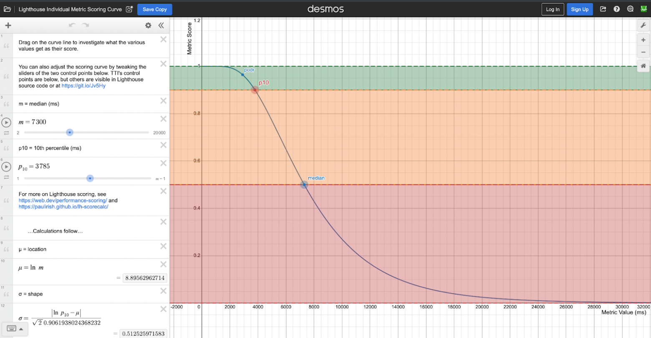The height and width of the screenshot is (338, 651).
Task: Delete the 'μ = location' note
Action: pyautogui.click(x=164, y=246)
